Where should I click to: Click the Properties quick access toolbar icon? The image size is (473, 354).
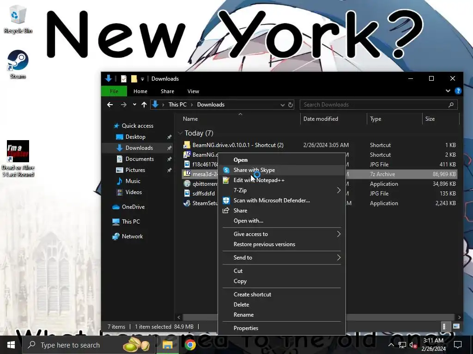pos(124,79)
